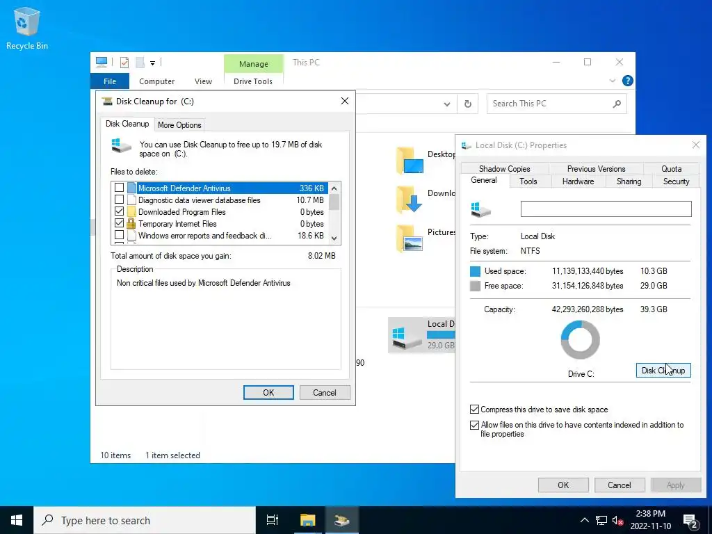
Task: Open the Computer ribbon tab
Action: tap(156, 81)
